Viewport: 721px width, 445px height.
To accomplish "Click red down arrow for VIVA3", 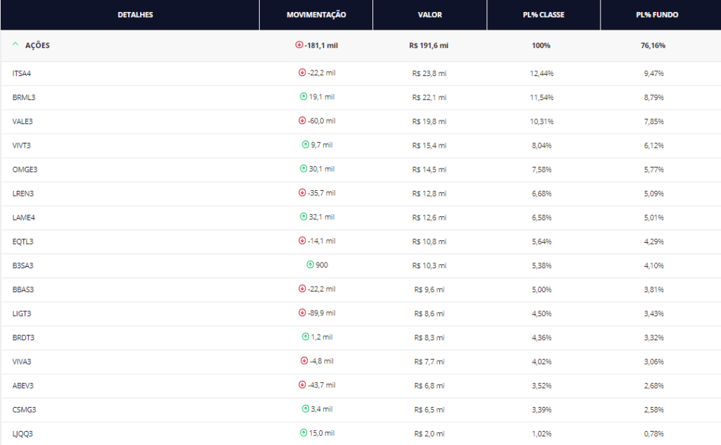I will 304,361.
